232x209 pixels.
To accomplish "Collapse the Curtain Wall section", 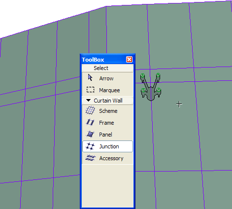I will (x=88, y=100).
